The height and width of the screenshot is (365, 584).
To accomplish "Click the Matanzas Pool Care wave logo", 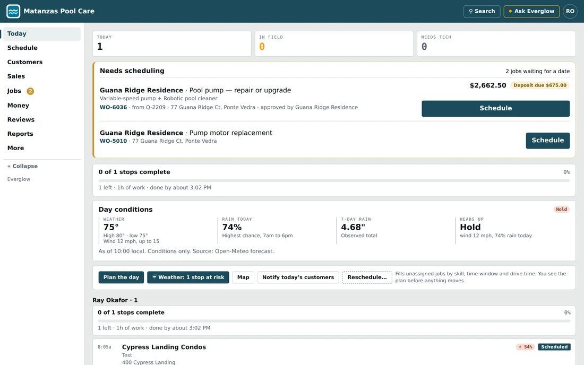I will pyautogui.click(x=13, y=11).
